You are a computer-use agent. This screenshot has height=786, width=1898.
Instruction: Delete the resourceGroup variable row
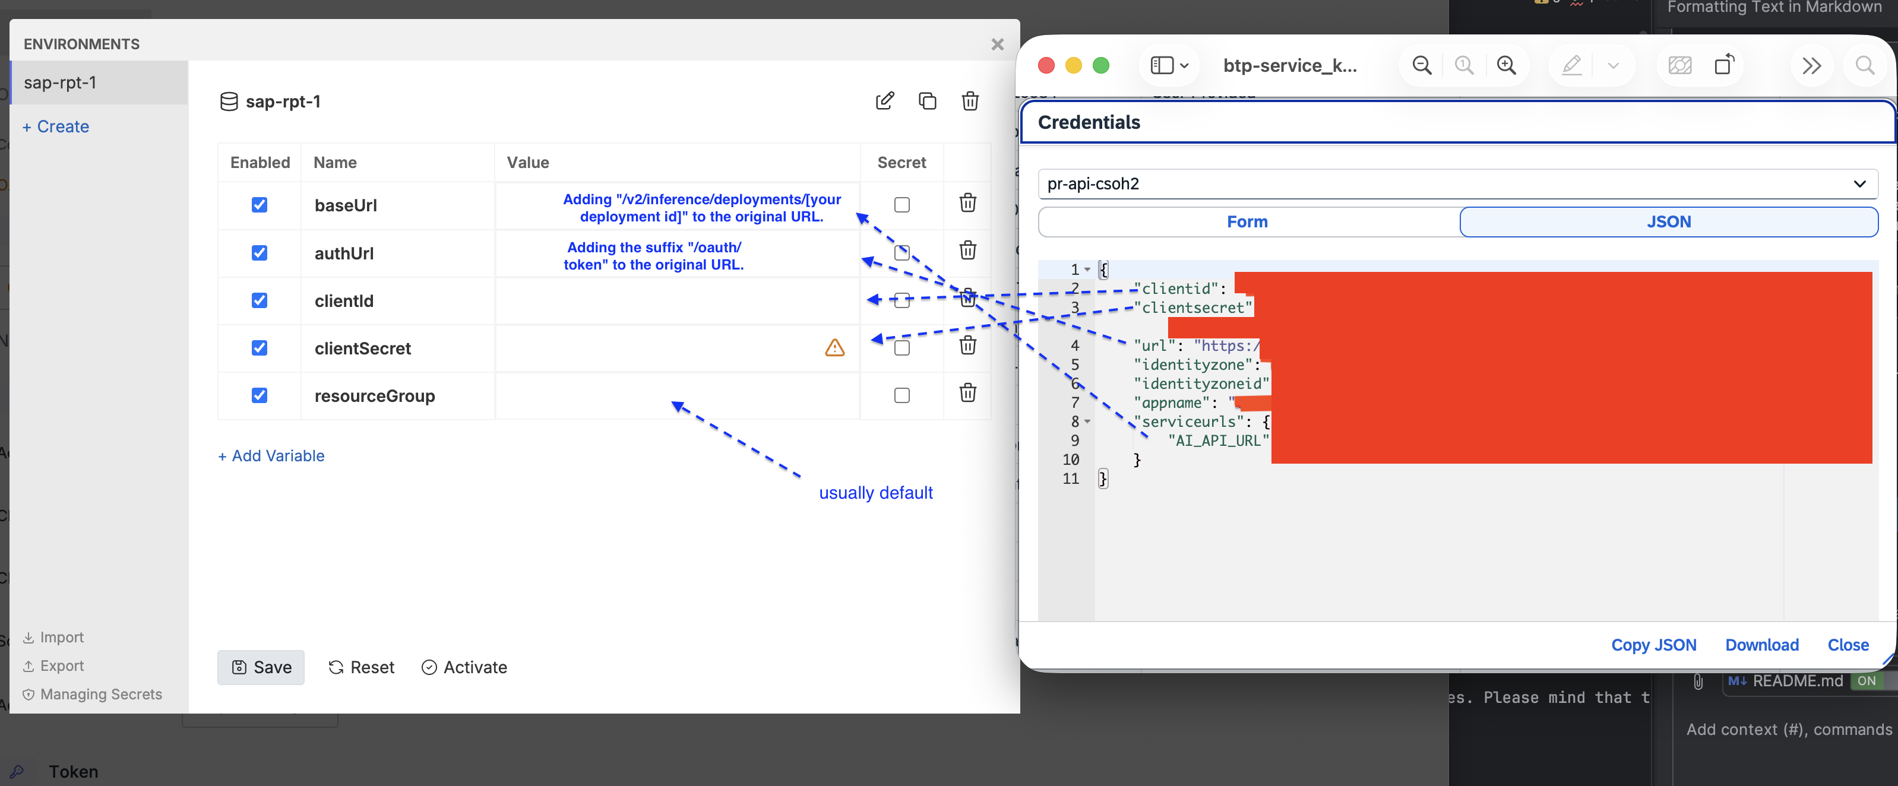[968, 392]
